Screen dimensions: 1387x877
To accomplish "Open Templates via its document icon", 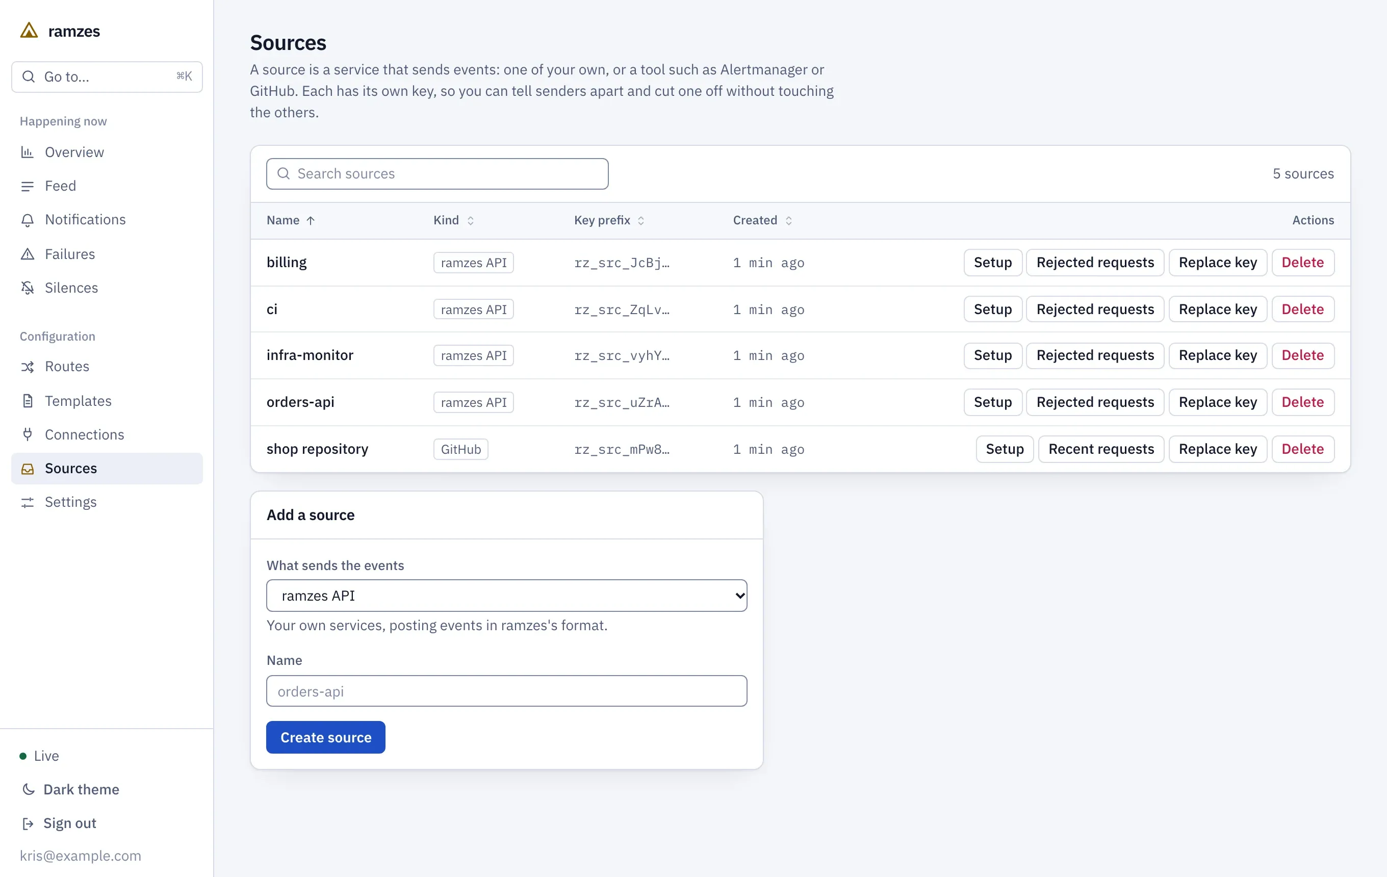I will 27,401.
